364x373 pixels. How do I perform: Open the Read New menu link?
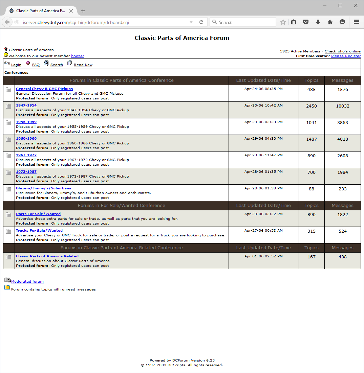click(83, 65)
